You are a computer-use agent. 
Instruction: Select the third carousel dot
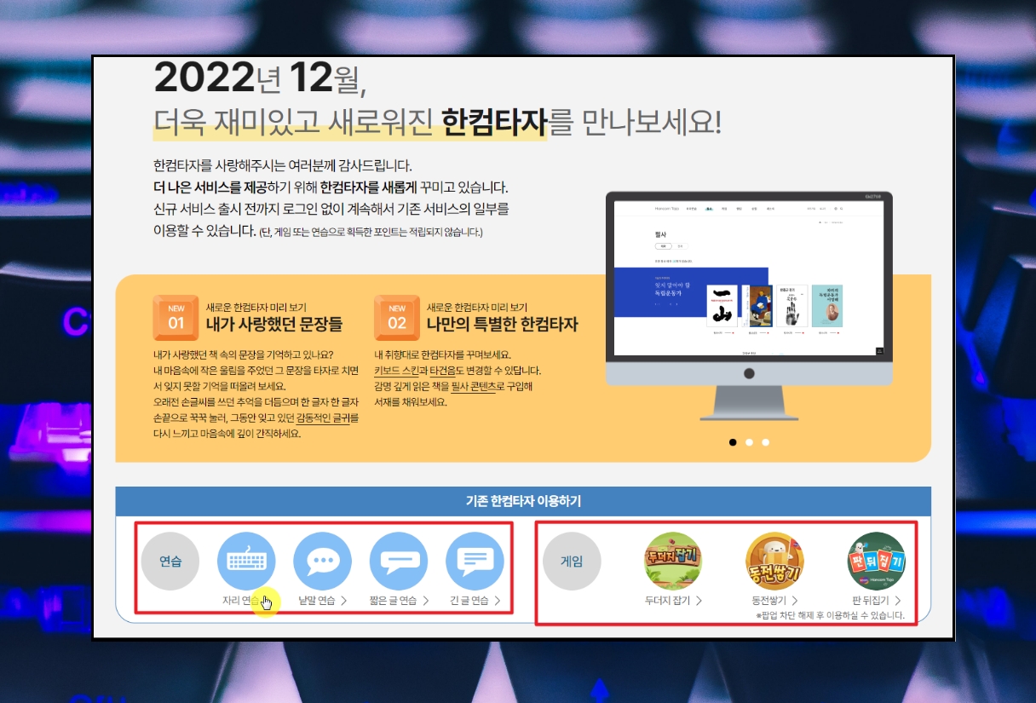(x=765, y=442)
